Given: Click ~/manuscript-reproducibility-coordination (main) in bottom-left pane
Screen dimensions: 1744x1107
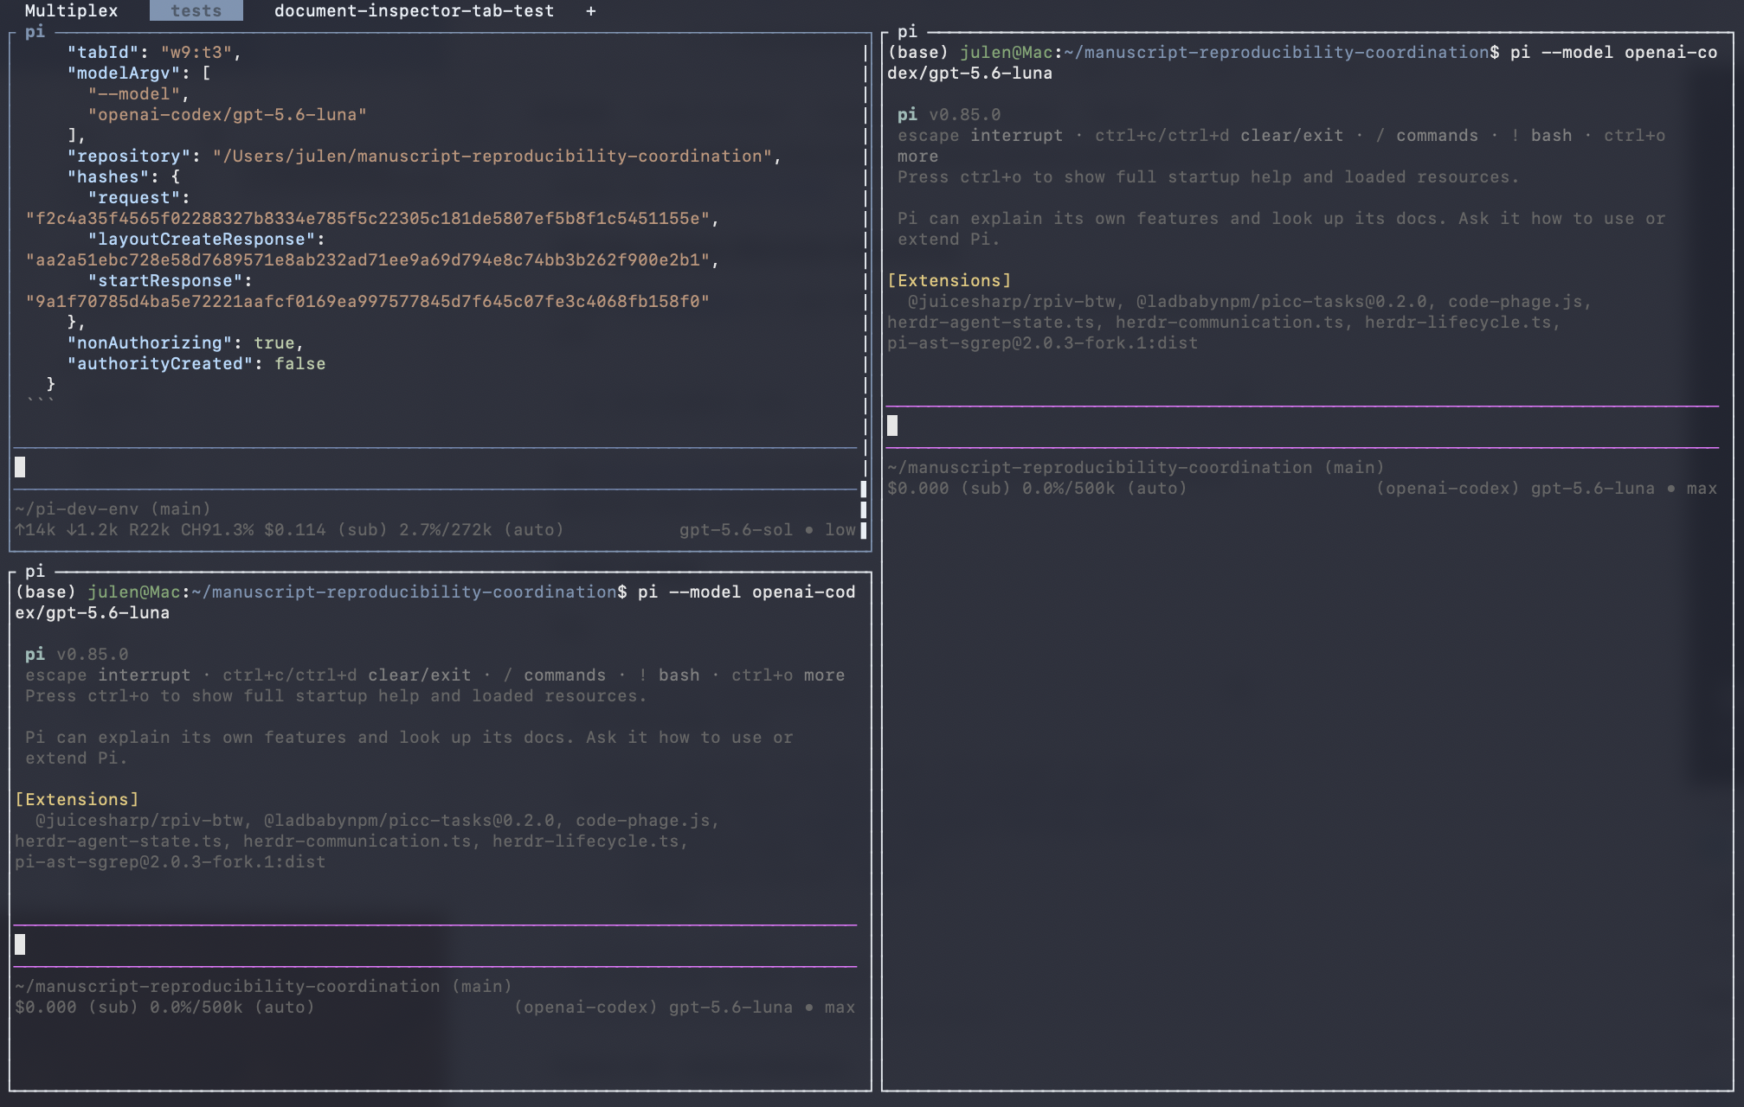Looking at the screenshot, I should [263, 987].
